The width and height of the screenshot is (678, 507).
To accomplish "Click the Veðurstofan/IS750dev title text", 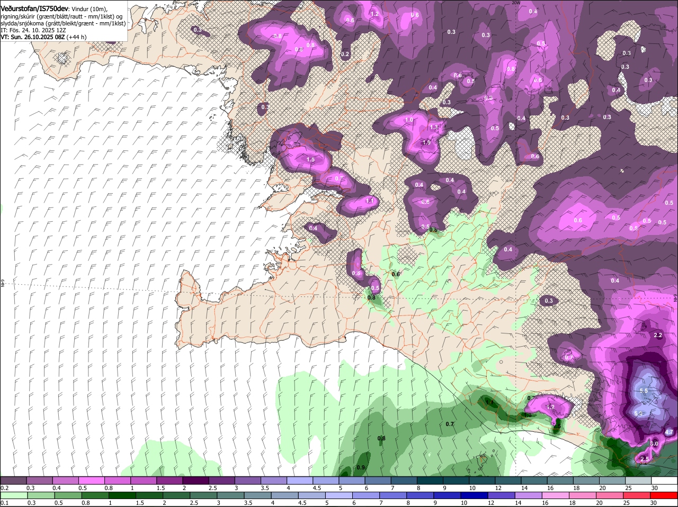I will tap(35, 9).
